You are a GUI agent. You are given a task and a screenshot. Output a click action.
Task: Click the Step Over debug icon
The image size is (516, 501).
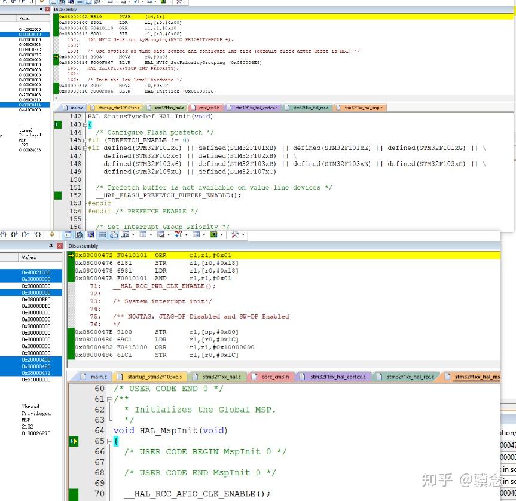point(14,234)
